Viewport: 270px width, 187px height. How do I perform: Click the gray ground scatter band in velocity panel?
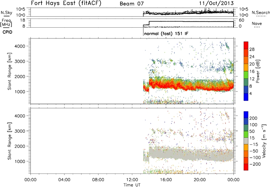(188, 154)
